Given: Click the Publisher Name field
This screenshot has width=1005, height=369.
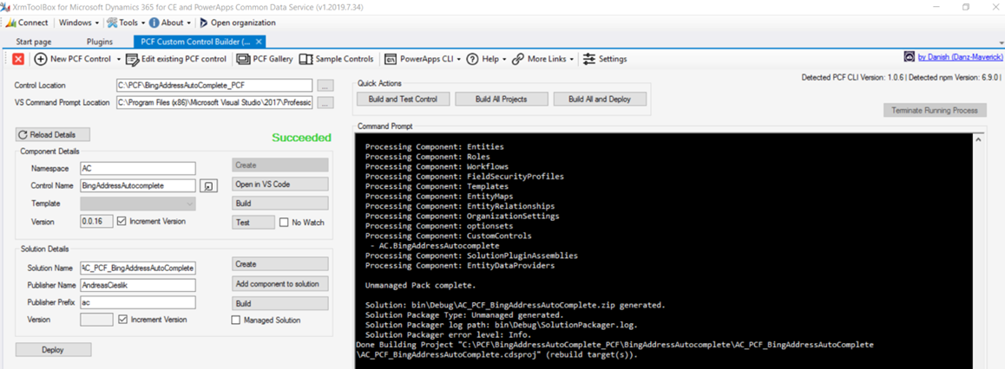Looking at the screenshot, I should pos(137,285).
